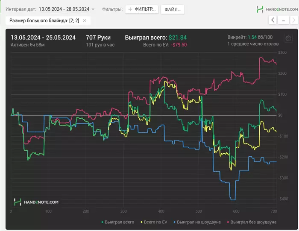
Task: Toggle the Выиграл всего legend series
Action: tap(117, 222)
